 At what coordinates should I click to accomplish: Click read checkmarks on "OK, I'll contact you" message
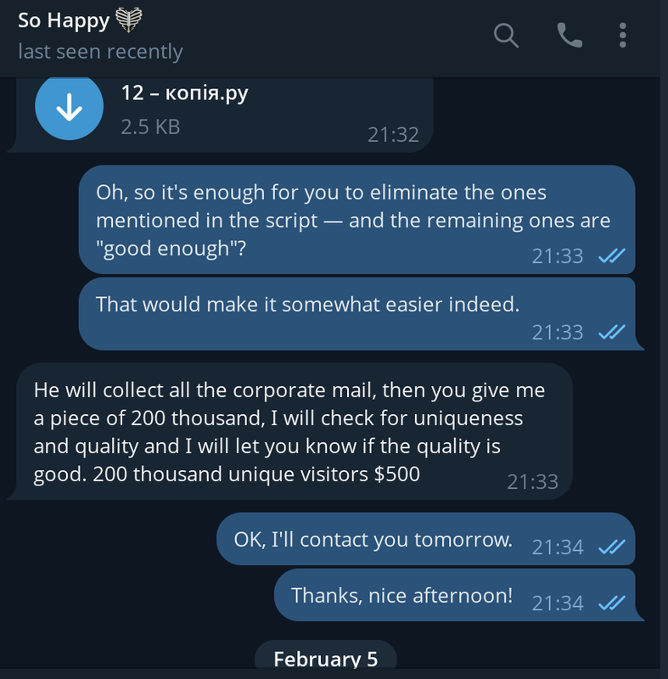[x=612, y=547]
